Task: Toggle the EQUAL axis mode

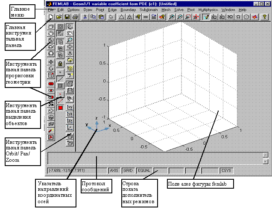Action: [143, 170]
